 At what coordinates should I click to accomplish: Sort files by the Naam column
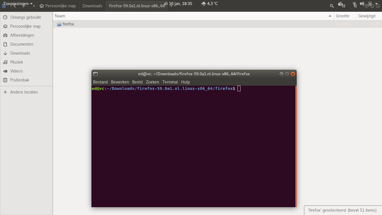[193, 16]
